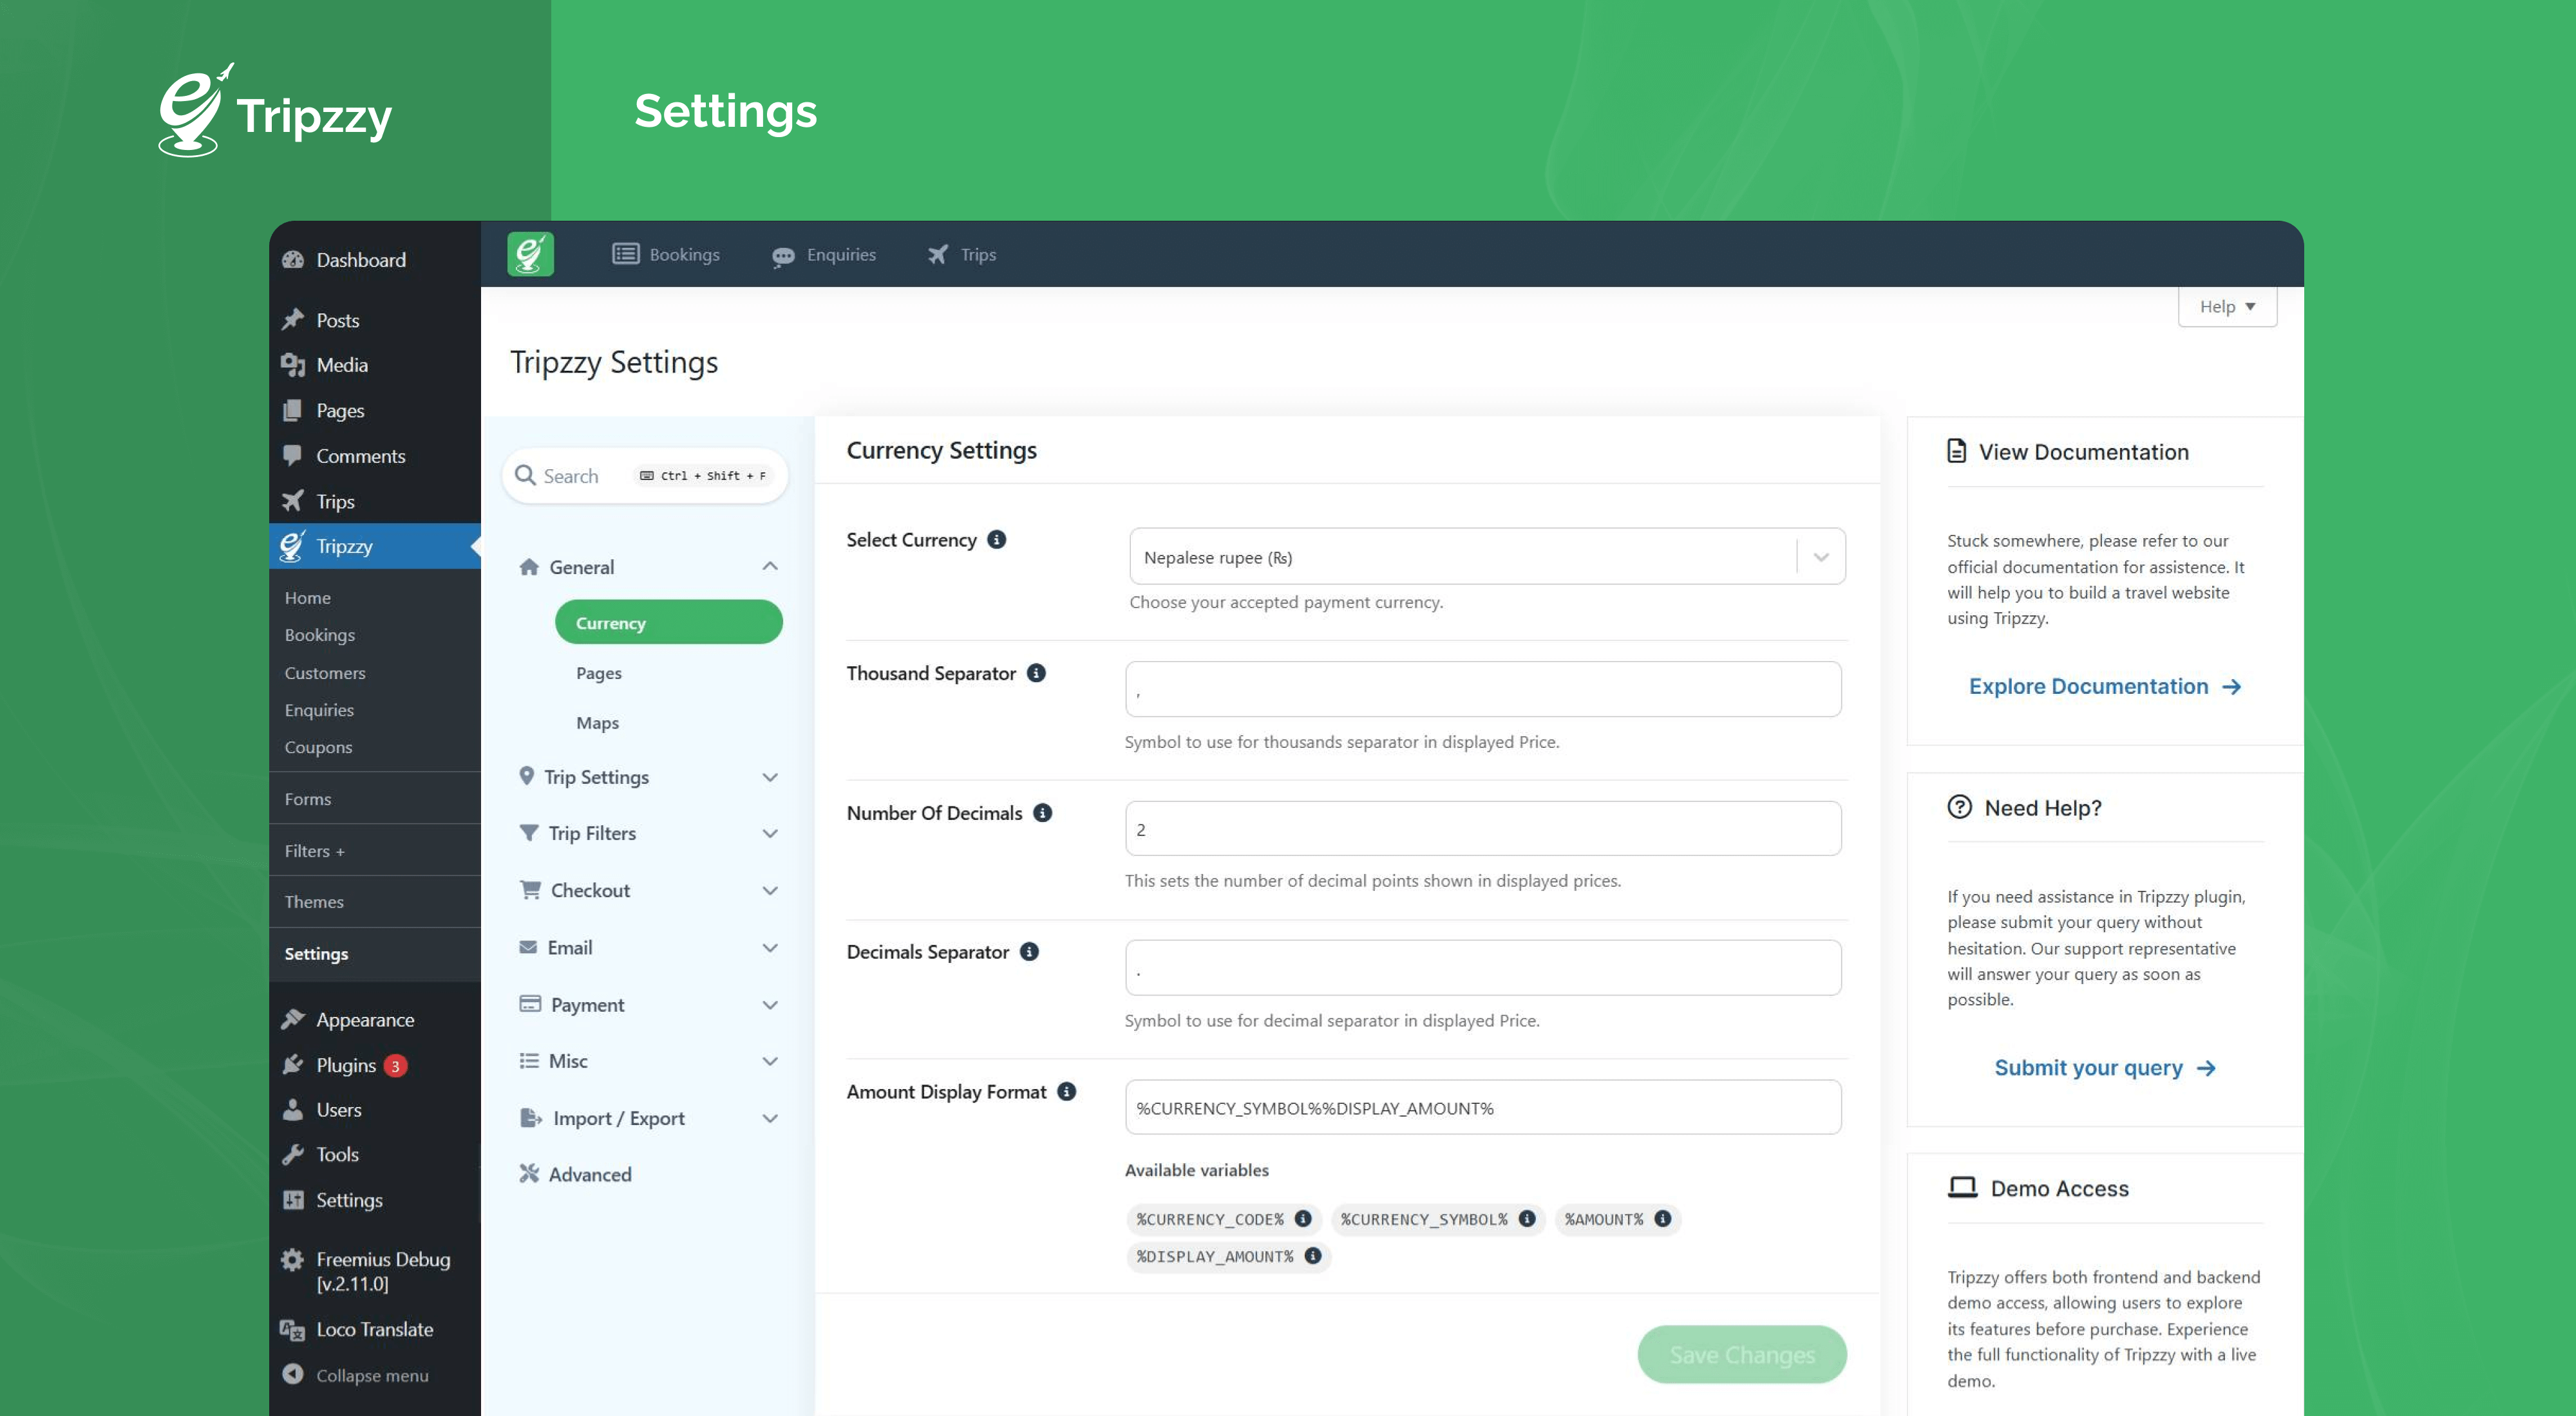Open the Select Currency dropdown
The height and width of the screenshot is (1416, 2576).
pyautogui.click(x=1487, y=557)
